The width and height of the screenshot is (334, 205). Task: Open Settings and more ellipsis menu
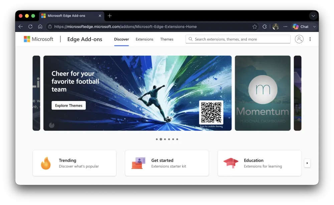[x=286, y=27]
